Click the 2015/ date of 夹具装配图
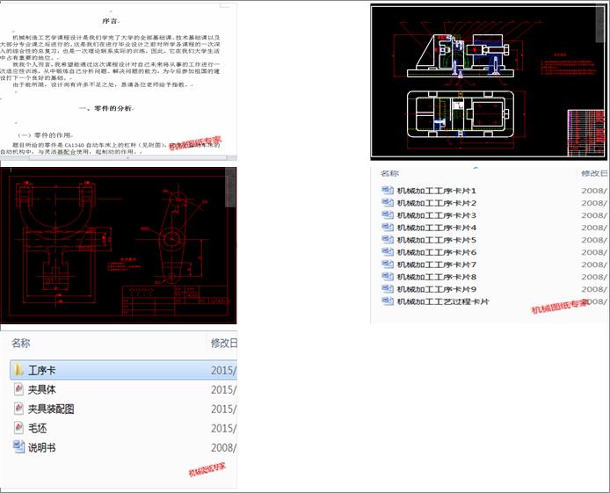 pyautogui.click(x=223, y=409)
